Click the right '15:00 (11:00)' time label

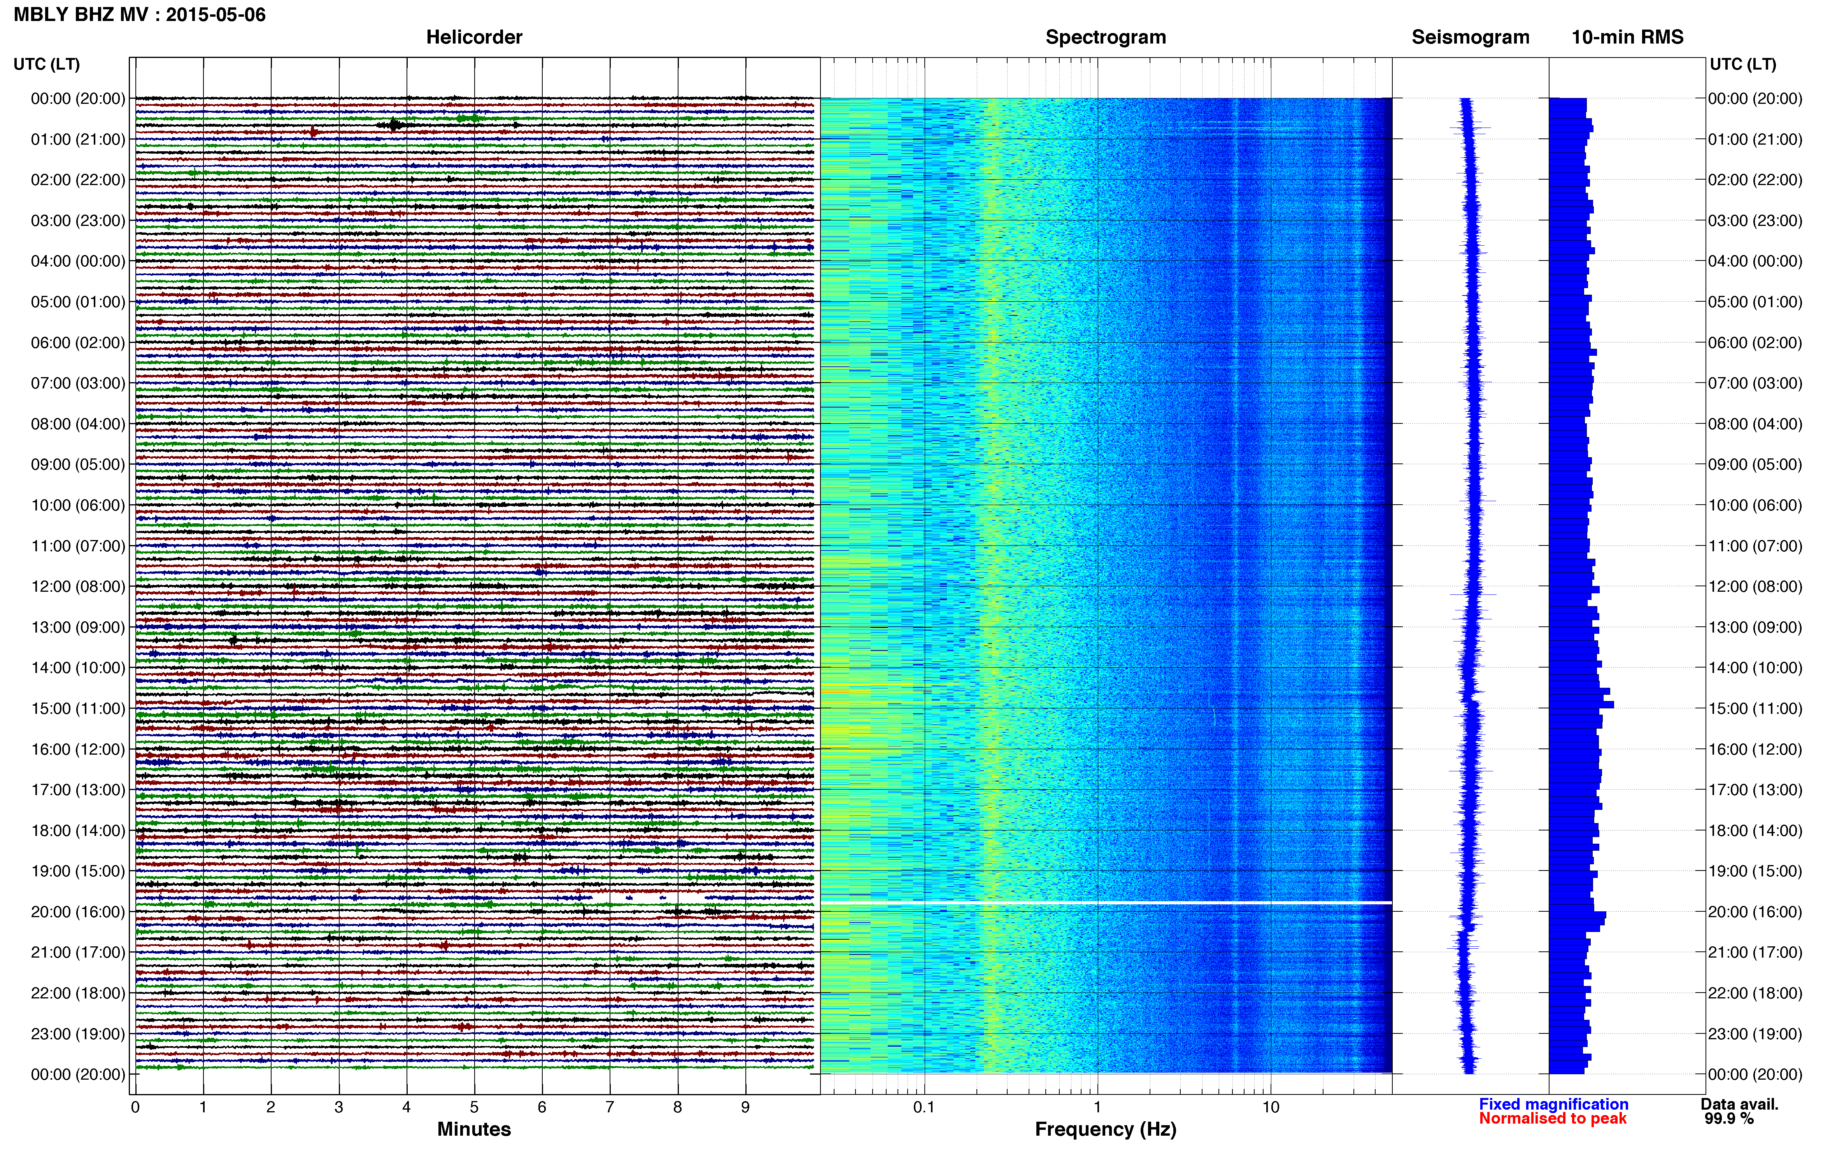[x=1755, y=708]
